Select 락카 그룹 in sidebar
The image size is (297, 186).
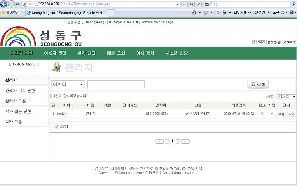[x=24, y=122]
